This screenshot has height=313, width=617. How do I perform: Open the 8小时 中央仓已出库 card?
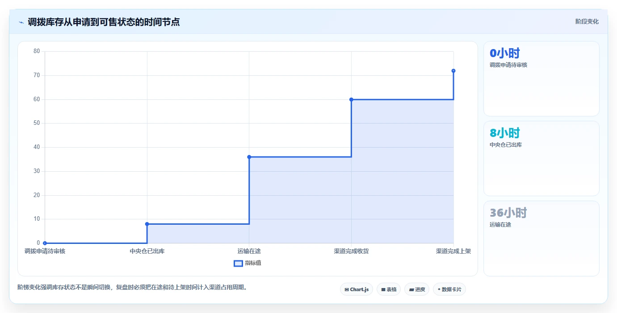[x=541, y=158]
